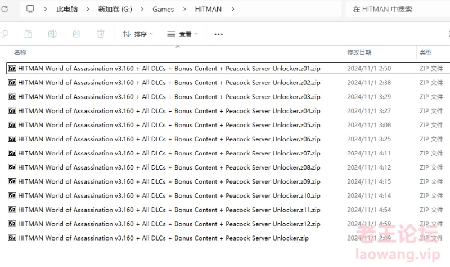Click the Paste clipboard icon in the toolbar
The width and height of the screenshot is (450, 267).
[28, 34]
